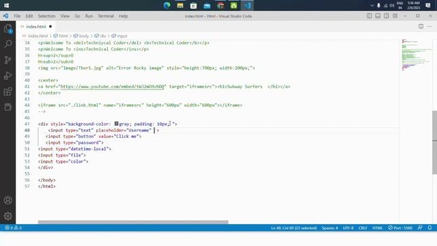Viewport: 437px width, 246px height.
Task: Show hidden system tray icons chevron
Action: pyautogui.click(x=371, y=5)
